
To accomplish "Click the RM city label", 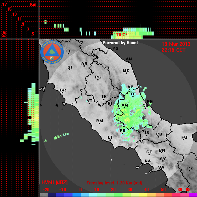I will (100, 121).
